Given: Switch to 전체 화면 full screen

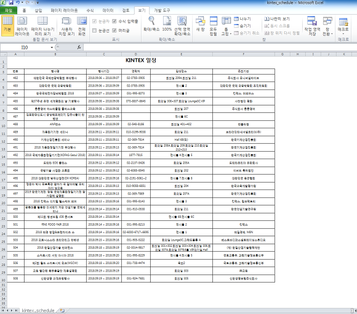Looking at the screenshot, I should (82, 25).
